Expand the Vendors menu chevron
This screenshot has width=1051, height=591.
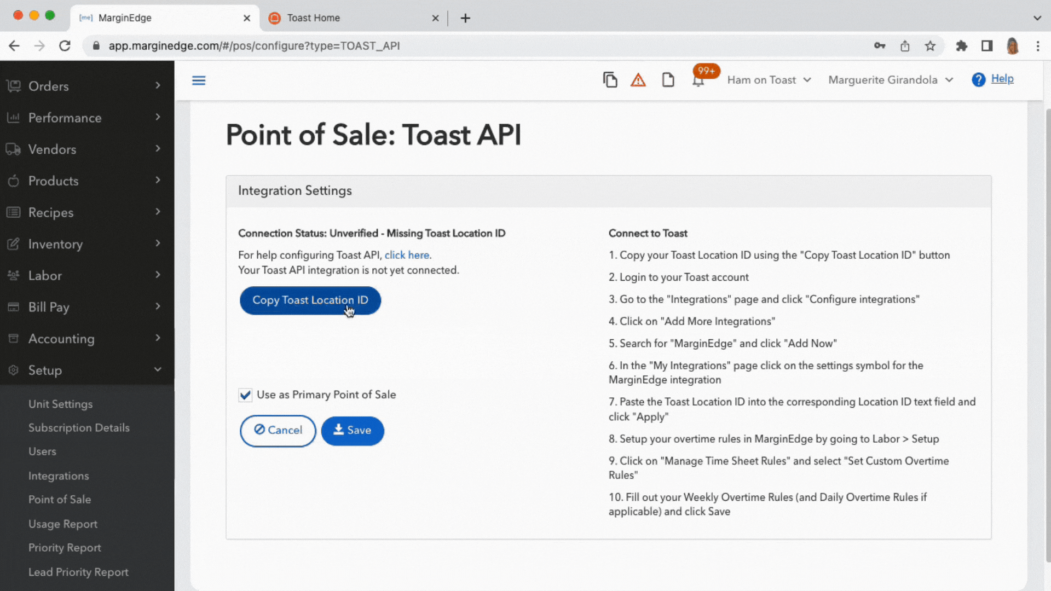tap(158, 149)
